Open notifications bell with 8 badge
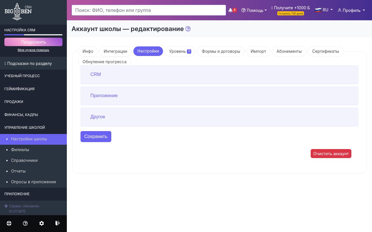This screenshot has width=372, height=232. [x=232, y=10]
